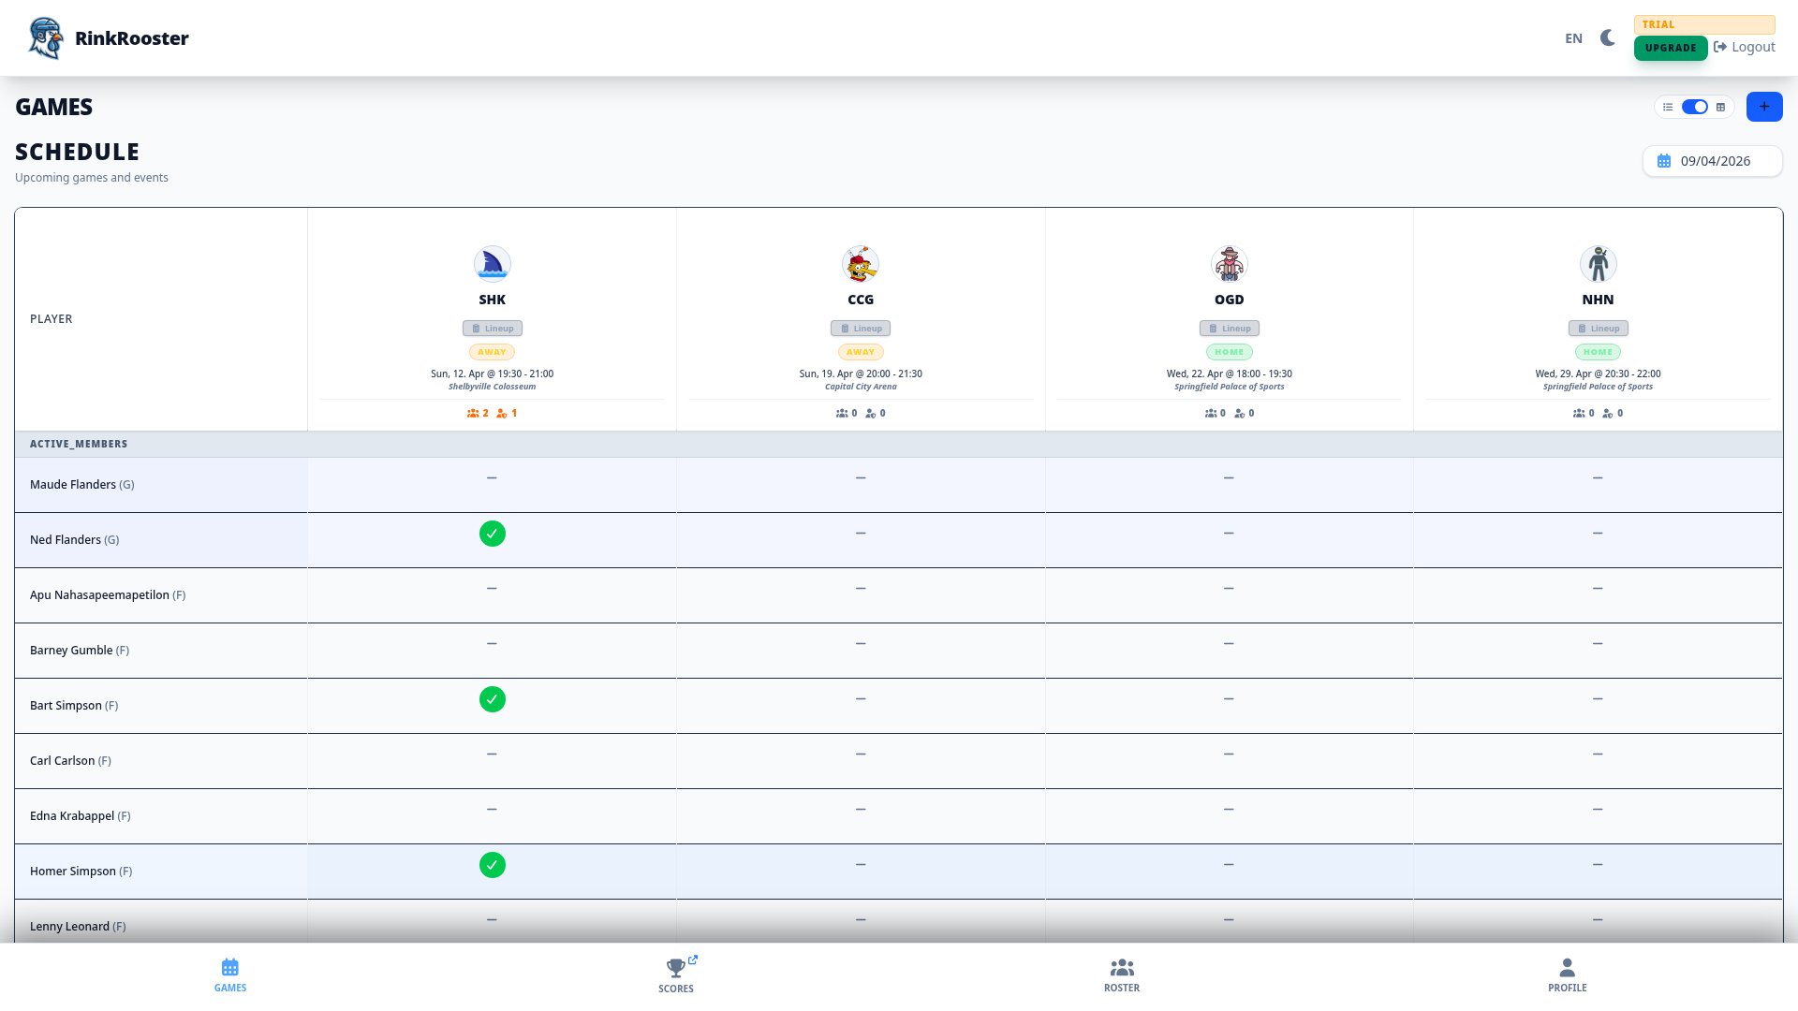Toggle Homer Simpson SHK attendance checkmark

492,865
